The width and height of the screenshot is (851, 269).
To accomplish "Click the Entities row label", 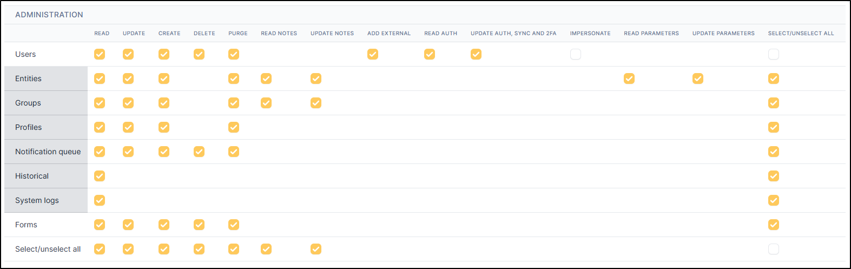I will click(29, 78).
